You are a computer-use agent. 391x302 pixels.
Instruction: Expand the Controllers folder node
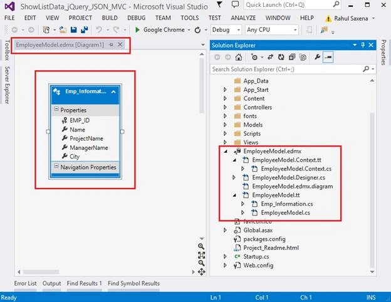point(225,107)
